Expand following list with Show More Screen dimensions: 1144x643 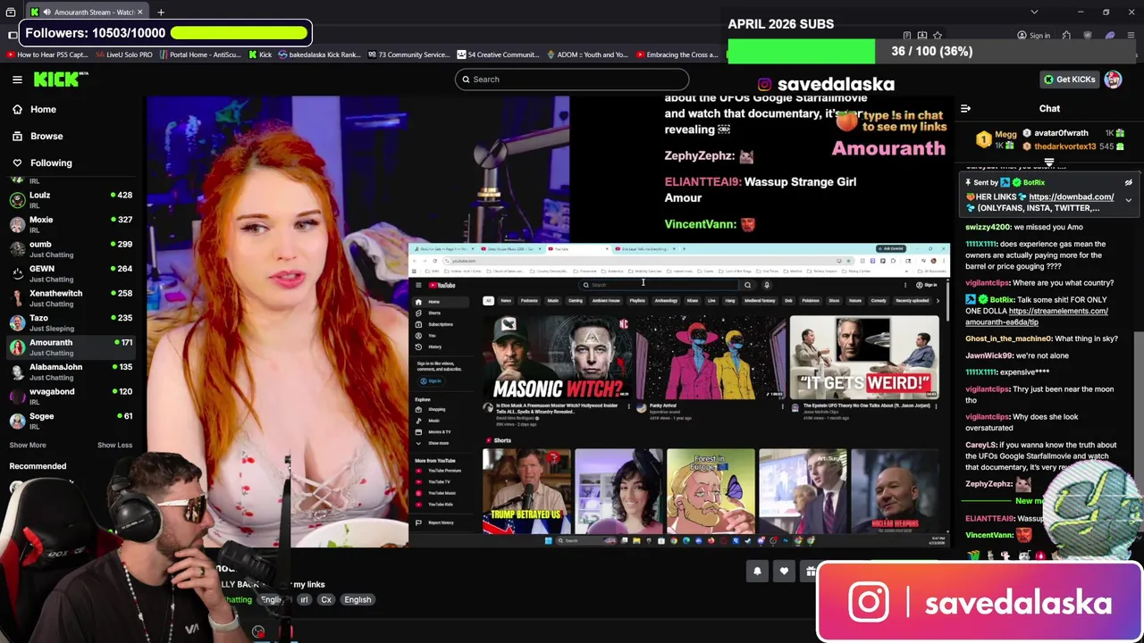tap(28, 445)
